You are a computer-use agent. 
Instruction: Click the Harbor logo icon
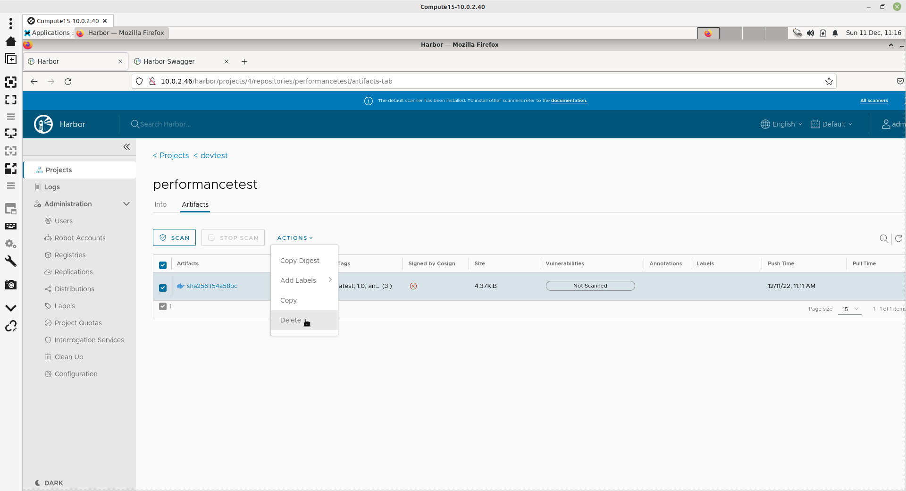43,124
